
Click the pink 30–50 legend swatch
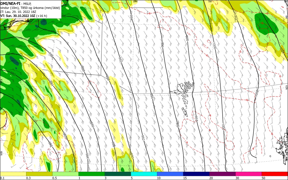(x=249, y=174)
